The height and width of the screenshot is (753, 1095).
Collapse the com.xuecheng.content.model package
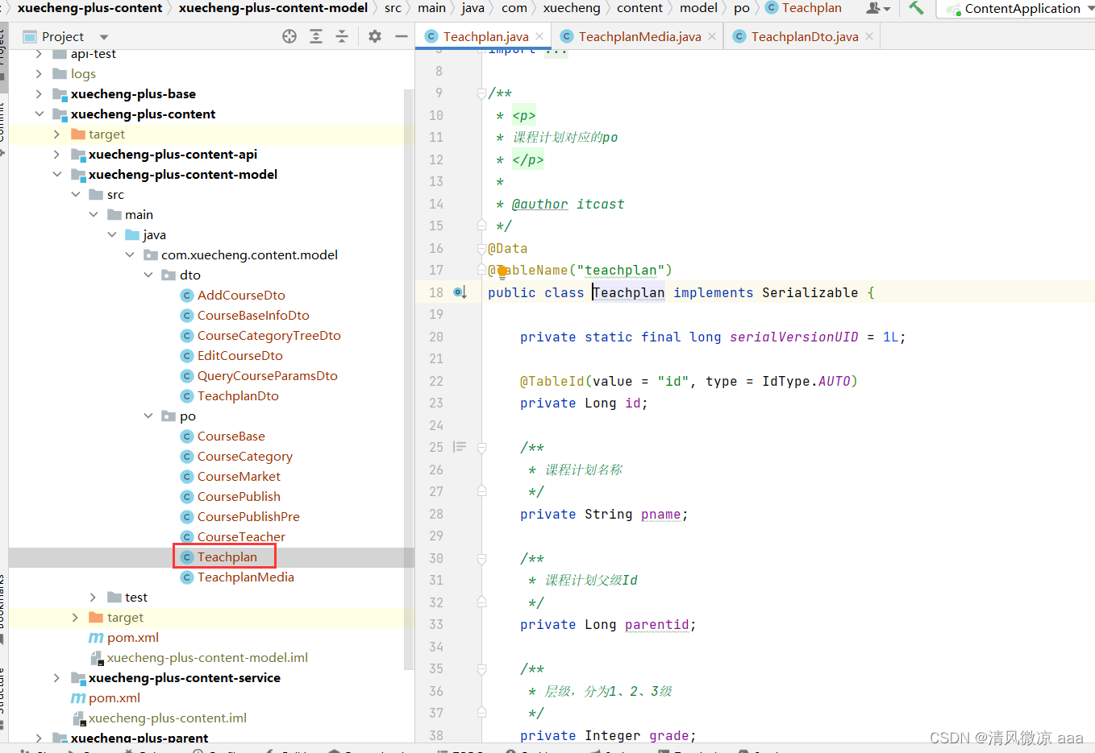130,254
